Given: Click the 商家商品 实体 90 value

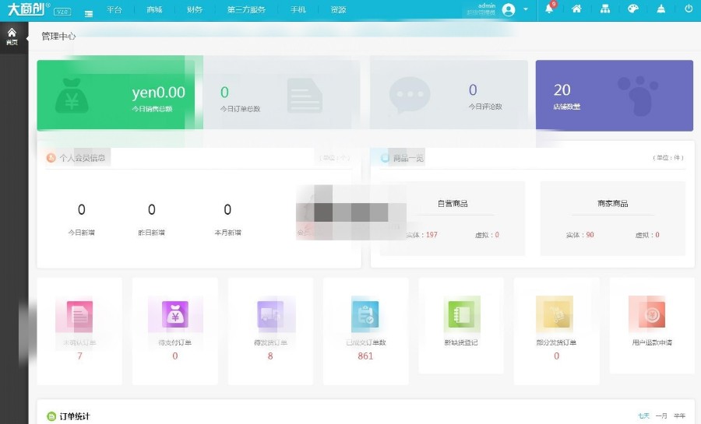Looking at the screenshot, I should click(x=590, y=235).
